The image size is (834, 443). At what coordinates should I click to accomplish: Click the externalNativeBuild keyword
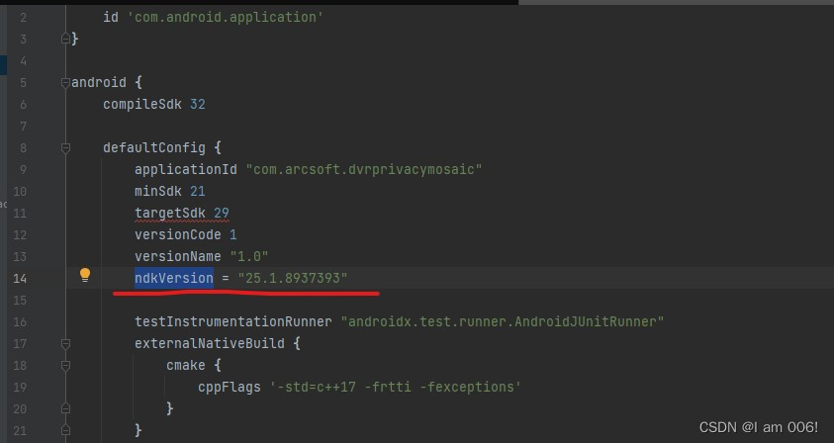click(x=209, y=343)
